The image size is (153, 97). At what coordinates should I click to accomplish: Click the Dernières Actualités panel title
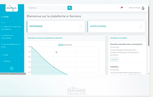tap(119, 38)
